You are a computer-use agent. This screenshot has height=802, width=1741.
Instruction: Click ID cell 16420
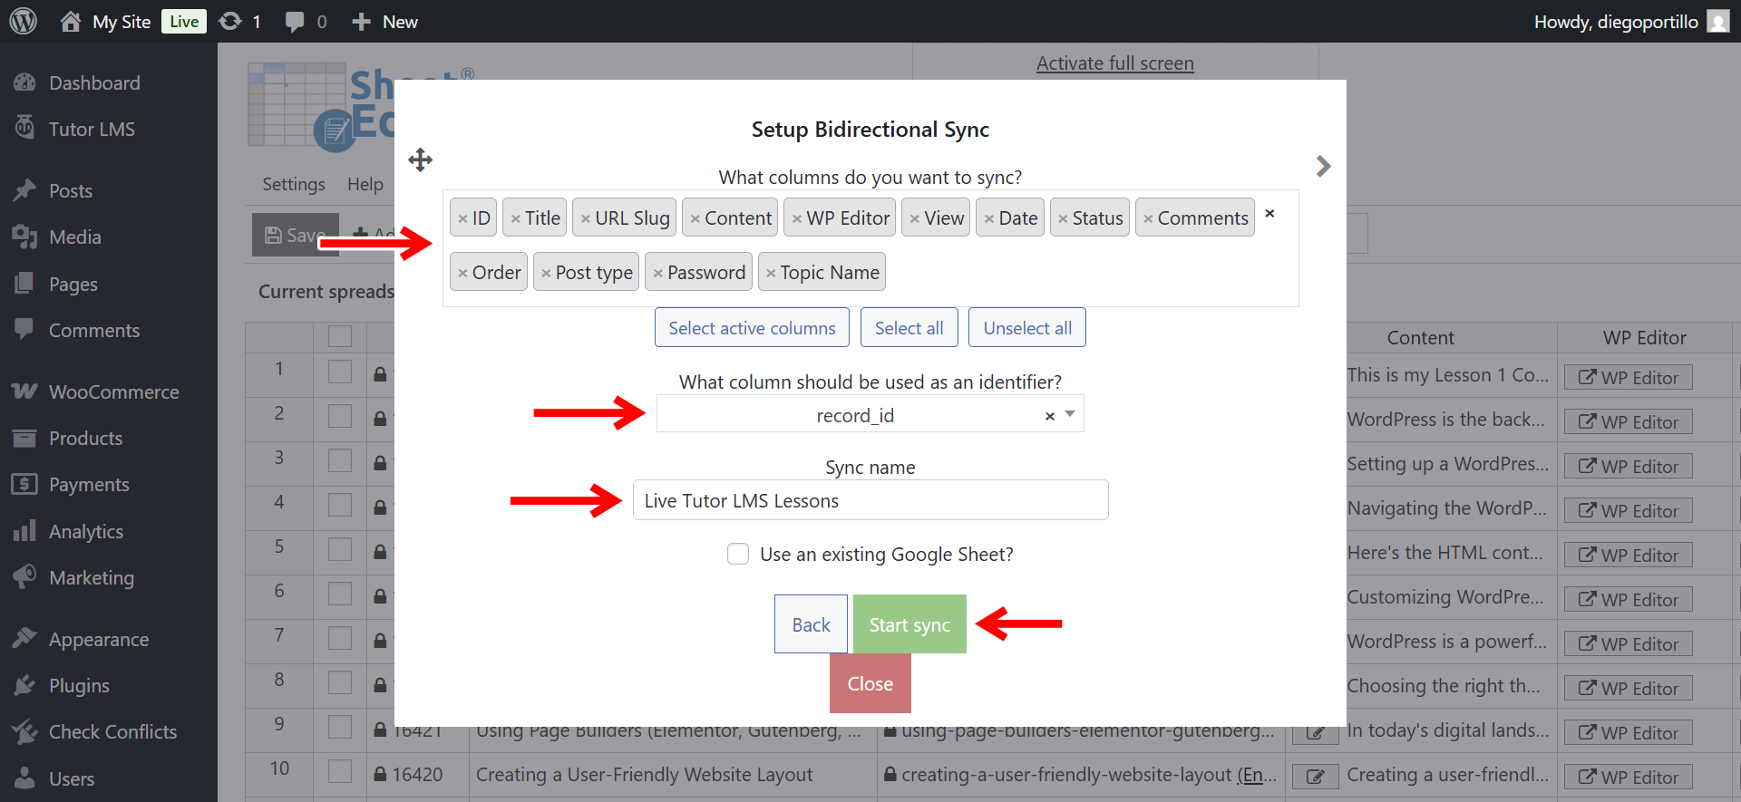pos(417,775)
